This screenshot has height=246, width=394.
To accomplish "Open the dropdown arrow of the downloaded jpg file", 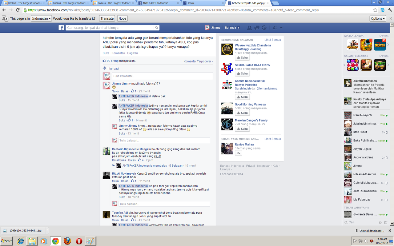I will [x=47, y=230].
